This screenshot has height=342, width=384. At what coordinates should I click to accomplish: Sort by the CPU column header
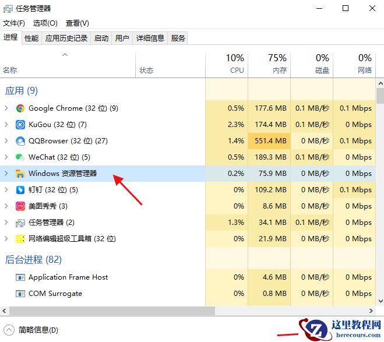tap(227, 65)
